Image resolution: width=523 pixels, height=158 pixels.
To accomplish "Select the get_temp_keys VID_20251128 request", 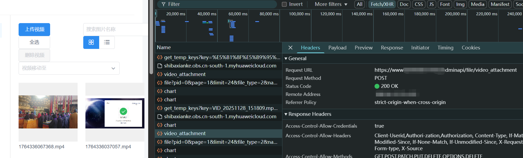I will 220,108.
